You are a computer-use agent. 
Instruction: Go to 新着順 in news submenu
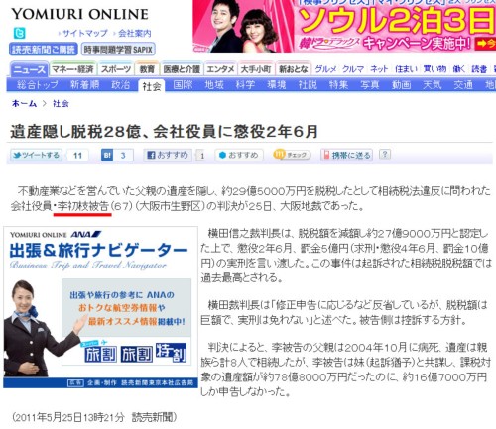tap(85, 85)
